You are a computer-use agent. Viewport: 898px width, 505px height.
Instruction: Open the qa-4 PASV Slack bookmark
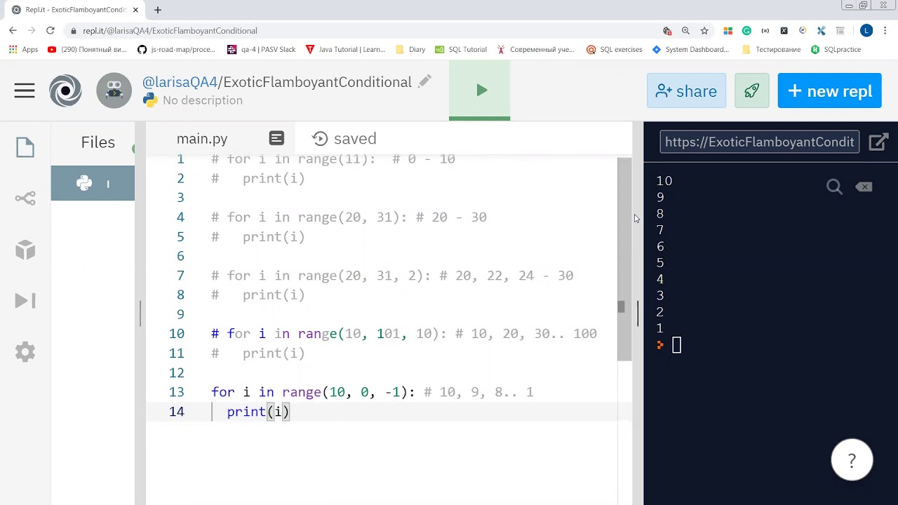click(x=262, y=50)
